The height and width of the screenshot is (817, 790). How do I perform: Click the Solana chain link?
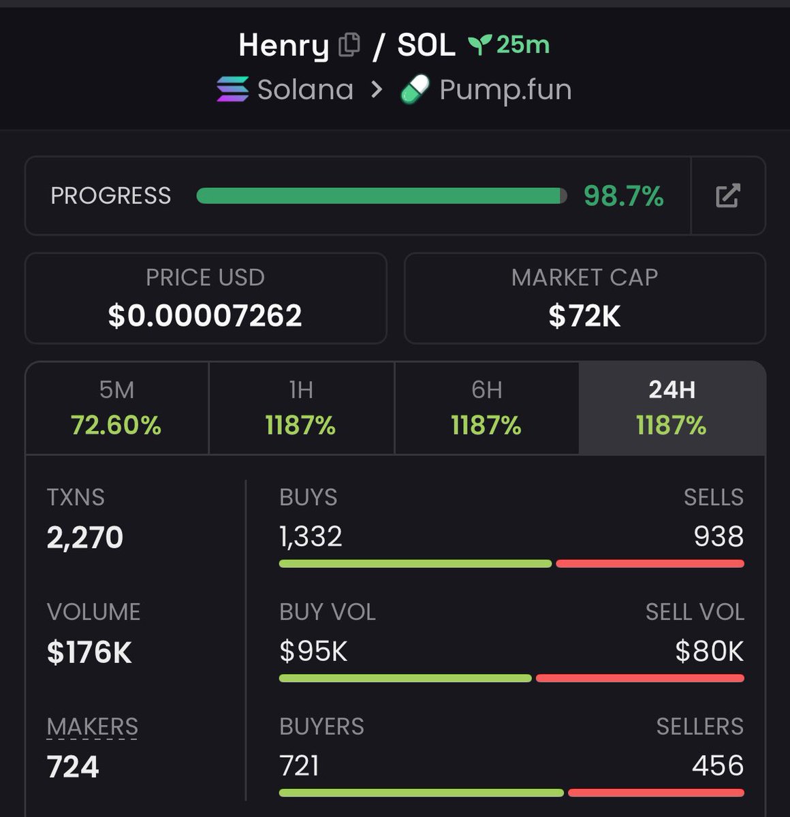click(305, 89)
